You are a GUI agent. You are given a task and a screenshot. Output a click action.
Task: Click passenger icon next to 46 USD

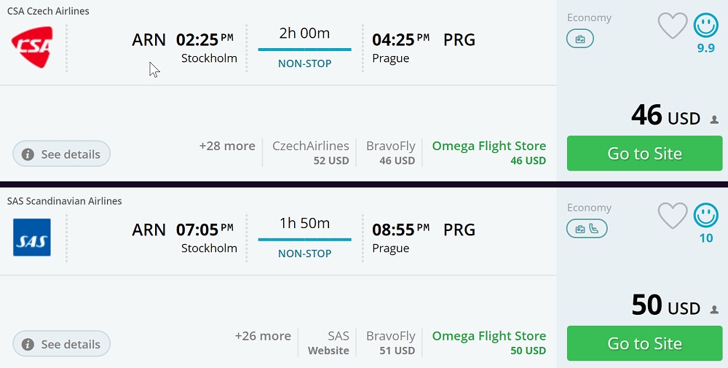pos(714,120)
